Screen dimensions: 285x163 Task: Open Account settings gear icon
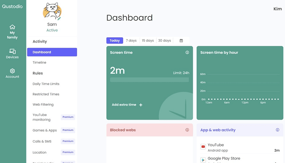[12, 71]
